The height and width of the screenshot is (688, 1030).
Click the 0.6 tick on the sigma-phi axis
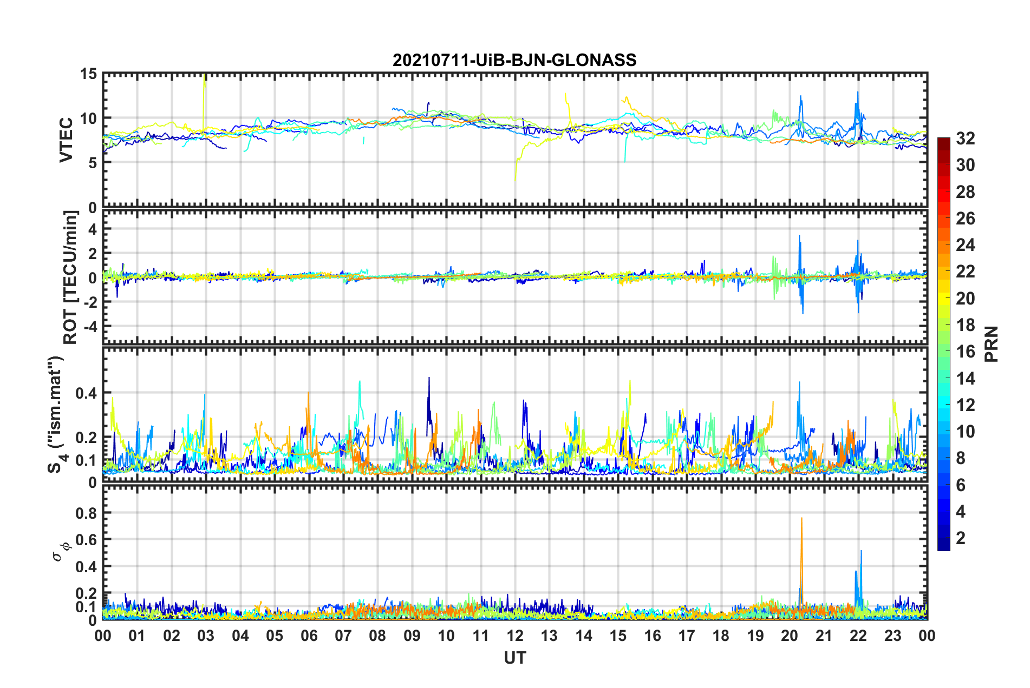tap(86, 540)
